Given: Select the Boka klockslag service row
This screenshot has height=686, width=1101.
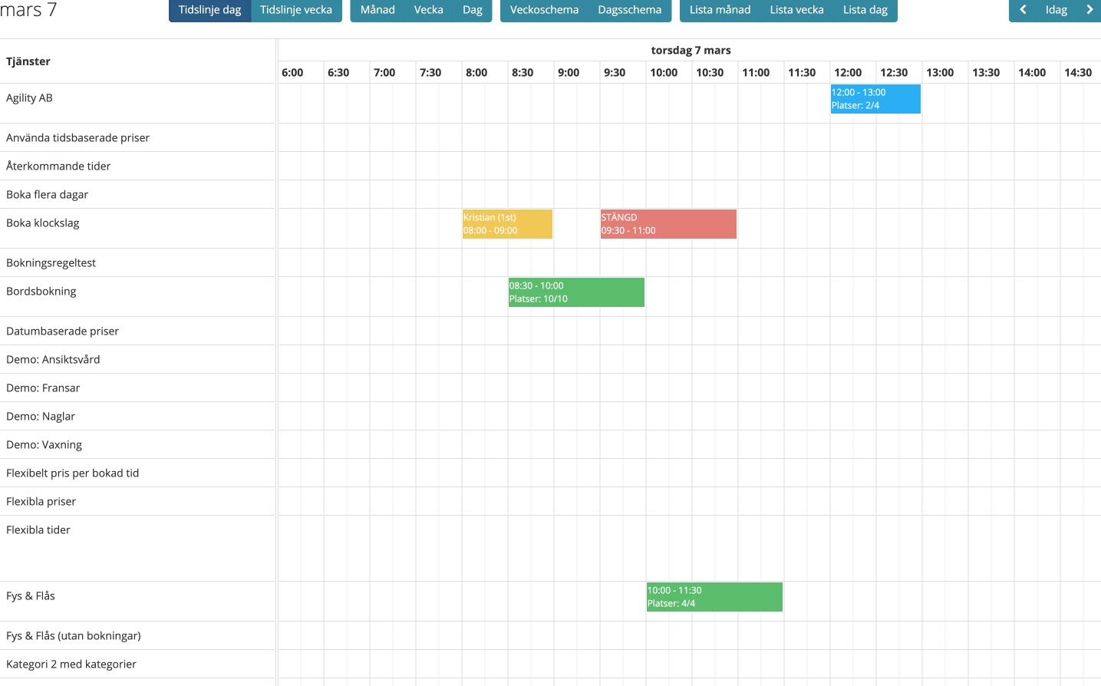Looking at the screenshot, I should [x=43, y=223].
